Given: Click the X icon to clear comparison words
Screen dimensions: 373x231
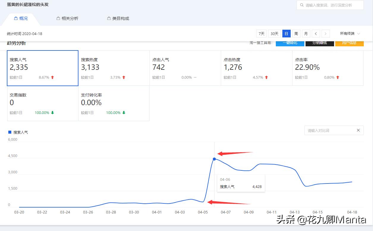Looking at the screenshot, I should pyautogui.click(x=358, y=130).
